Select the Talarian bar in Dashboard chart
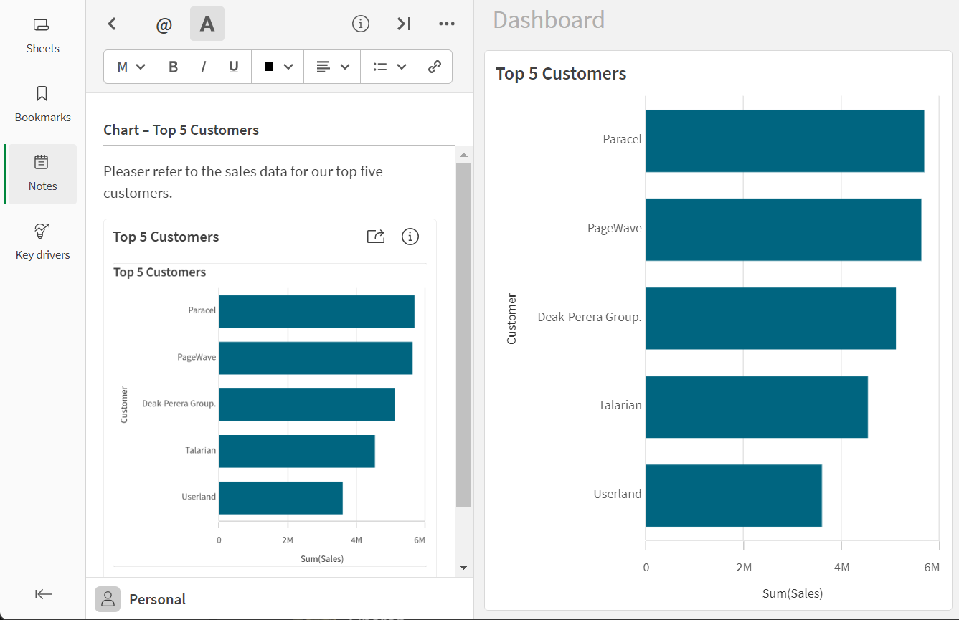Image resolution: width=959 pixels, height=620 pixels. pos(757,406)
